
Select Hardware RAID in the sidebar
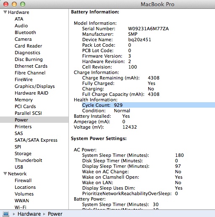31,93
